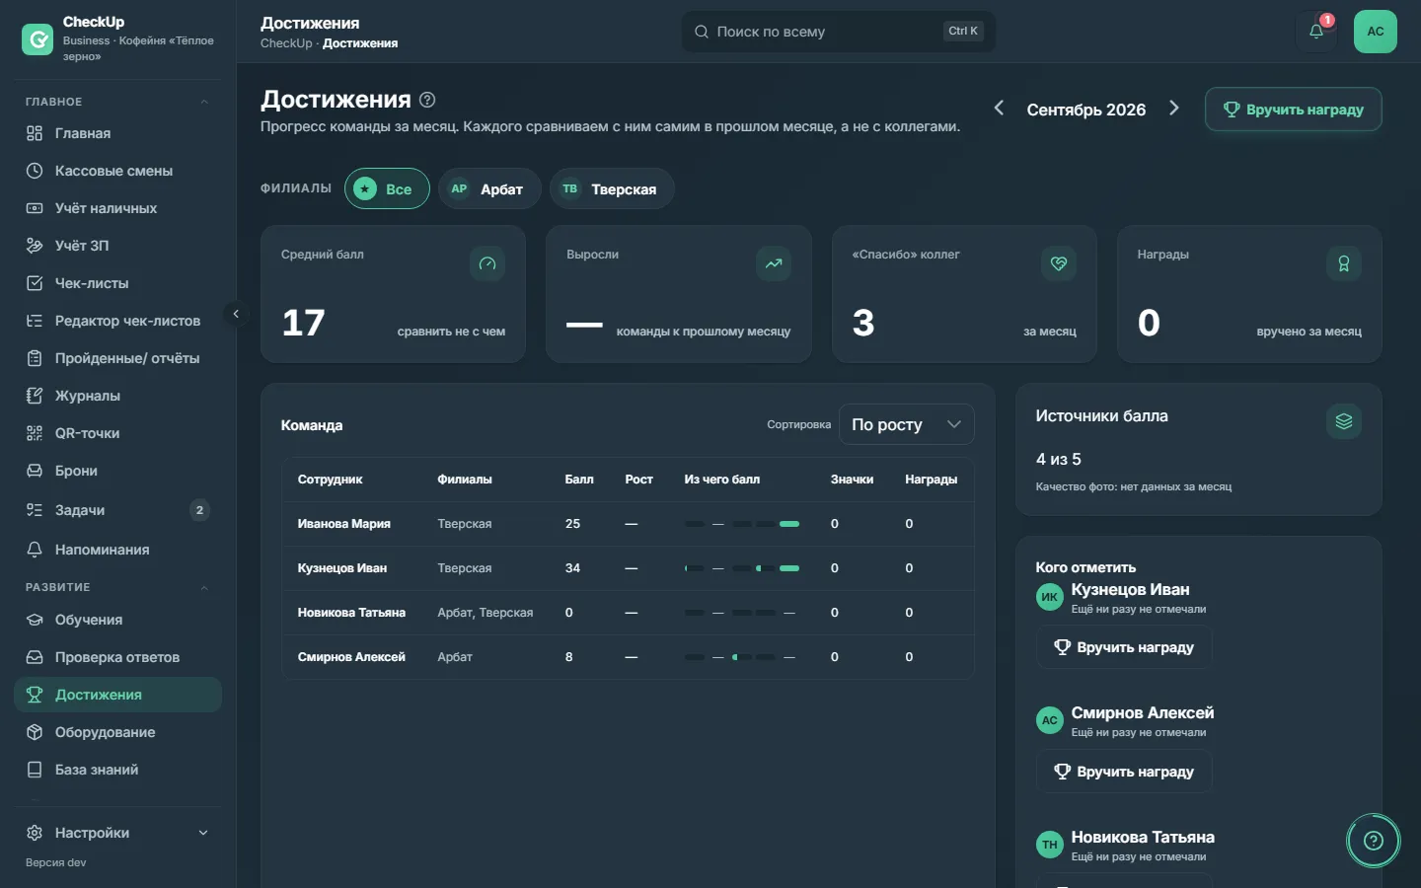This screenshot has height=888, width=1421.
Task: Open Чек-листы in the sidebar
Action: coord(117,283)
